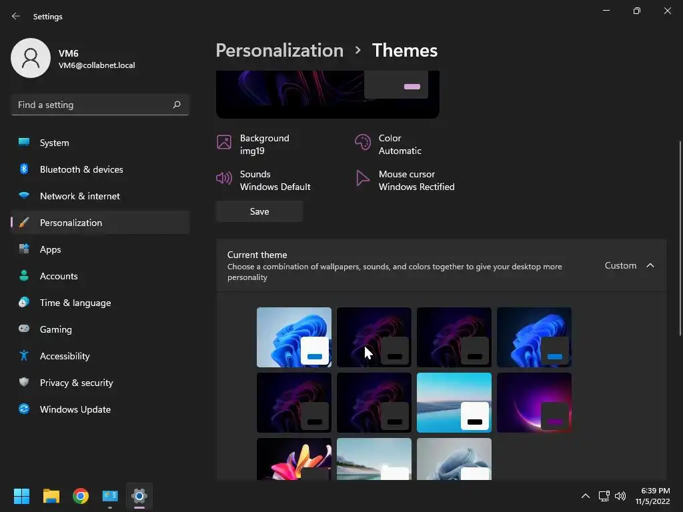Click the Mouse cursor arrow icon

[x=362, y=178]
